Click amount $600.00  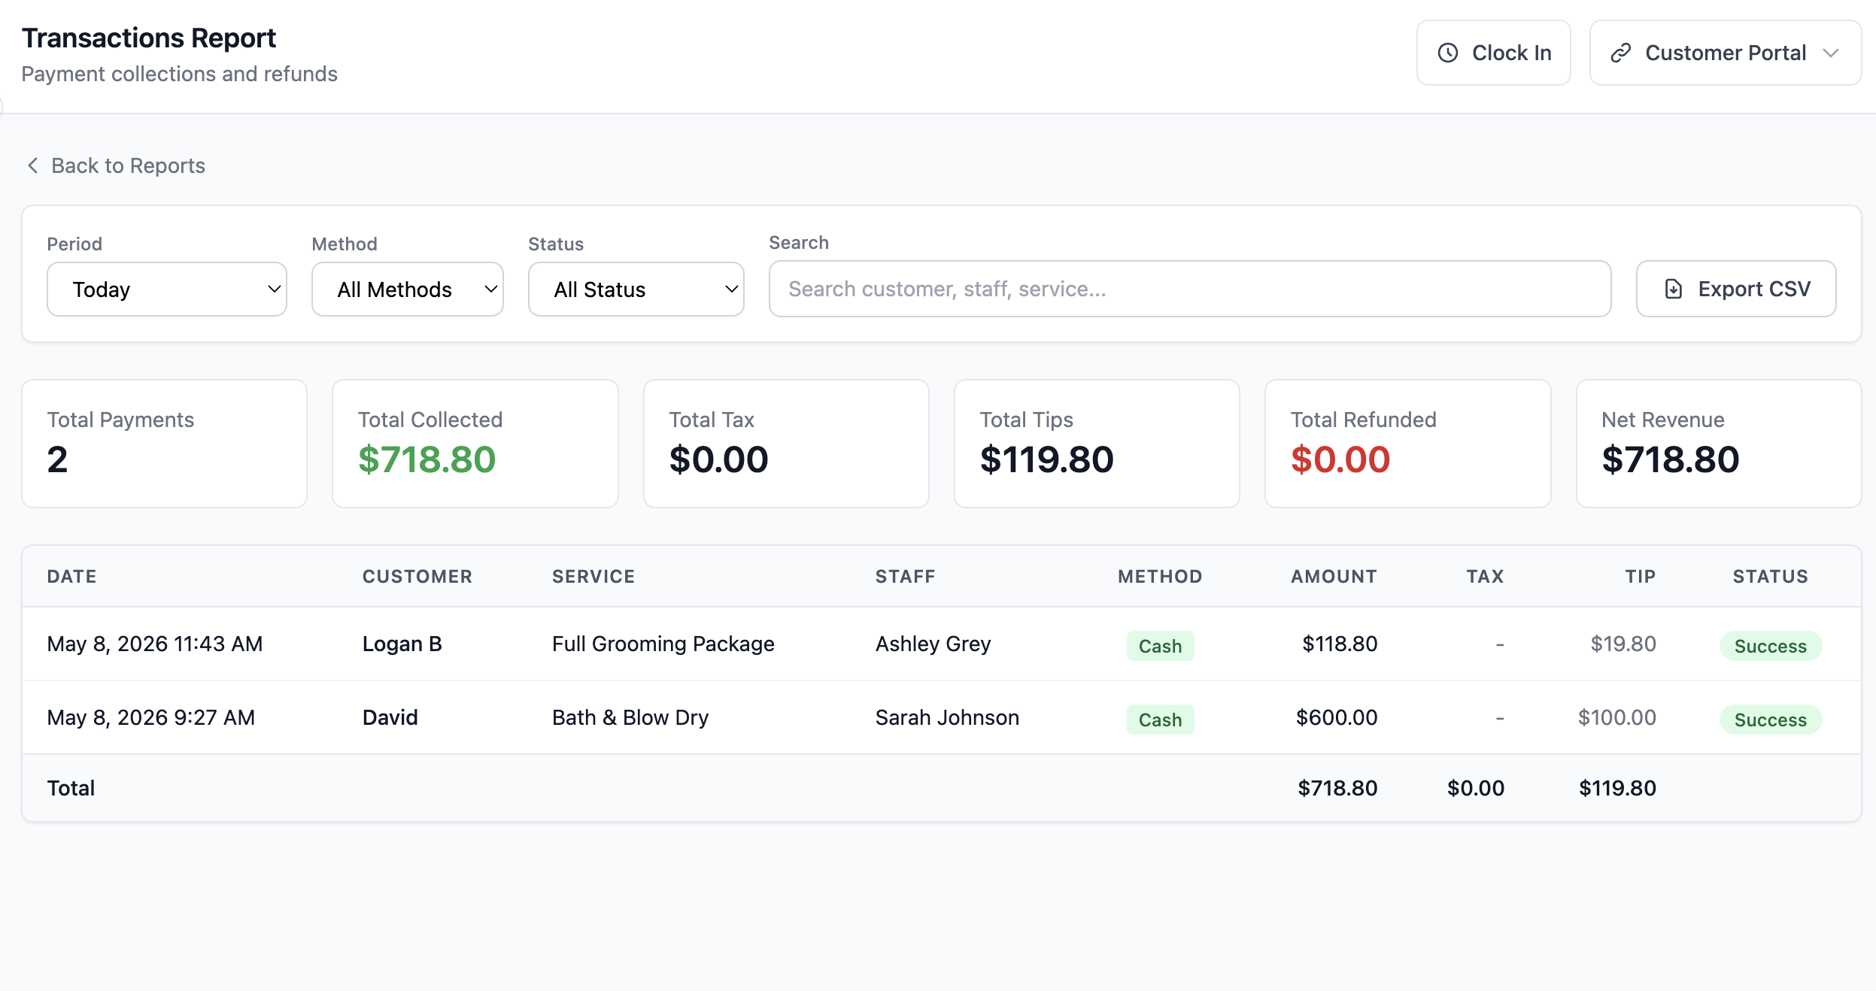pos(1337,717)
